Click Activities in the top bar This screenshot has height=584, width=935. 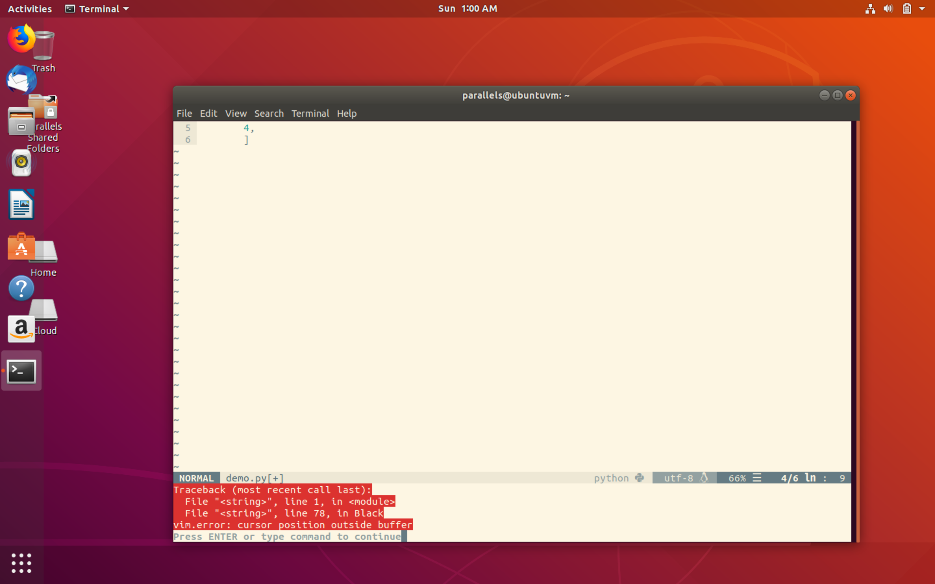click(x=30, y=8)
